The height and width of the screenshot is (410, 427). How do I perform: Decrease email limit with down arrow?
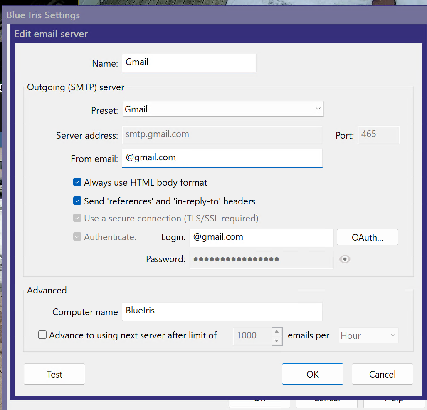277,340
